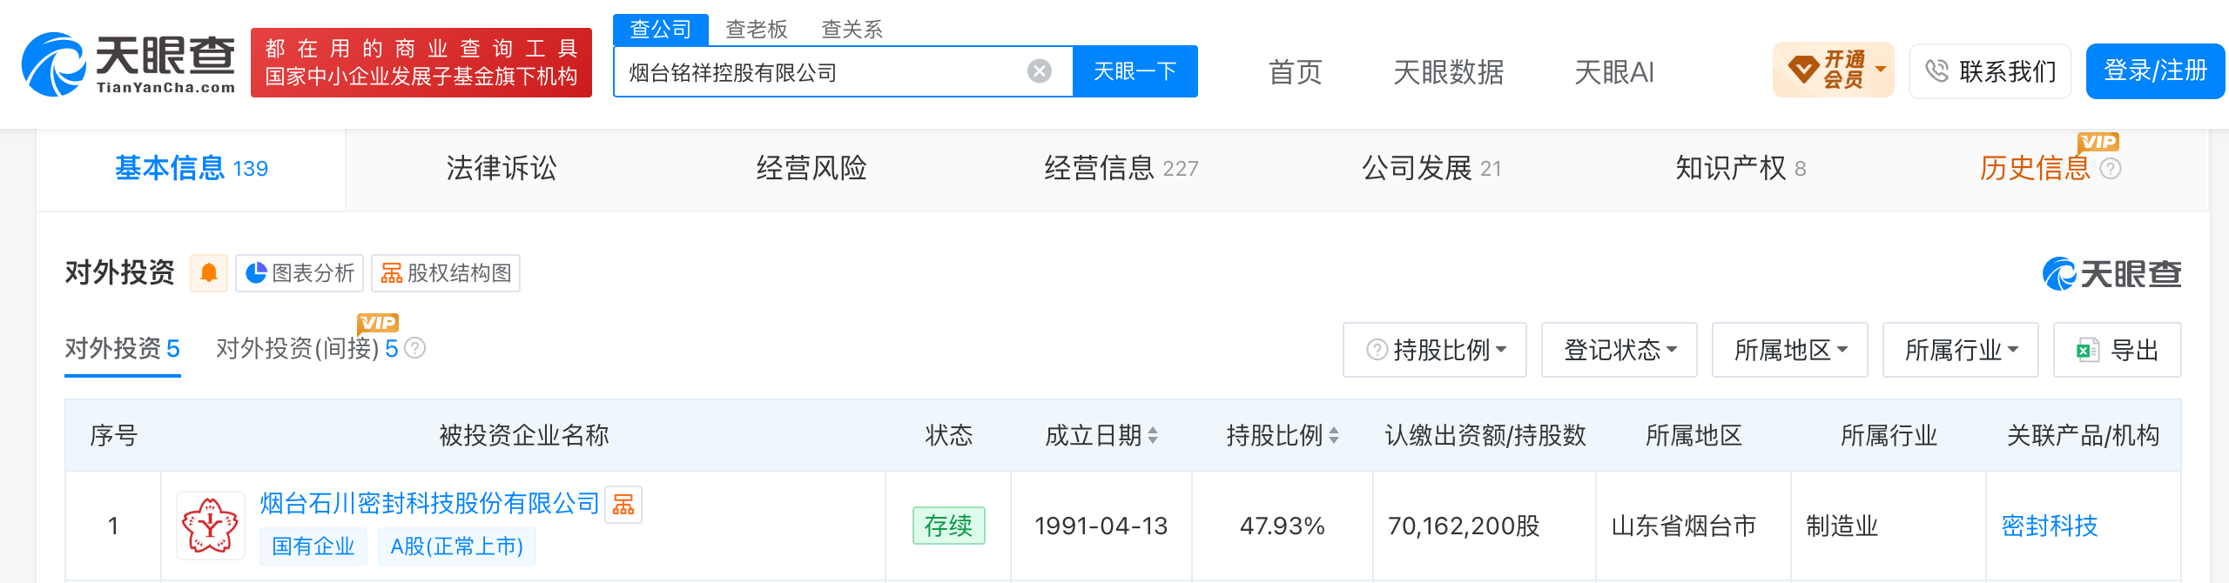Click the orange bell alert icon
The height and width of the screenshot is (583, 2229).
pyautogui.click(x=209, y=273)
